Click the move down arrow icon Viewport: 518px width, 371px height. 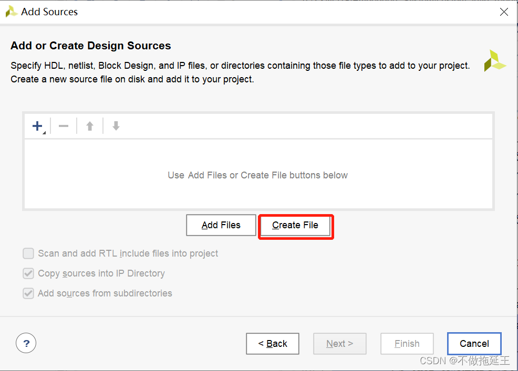[x=116, y=126]
